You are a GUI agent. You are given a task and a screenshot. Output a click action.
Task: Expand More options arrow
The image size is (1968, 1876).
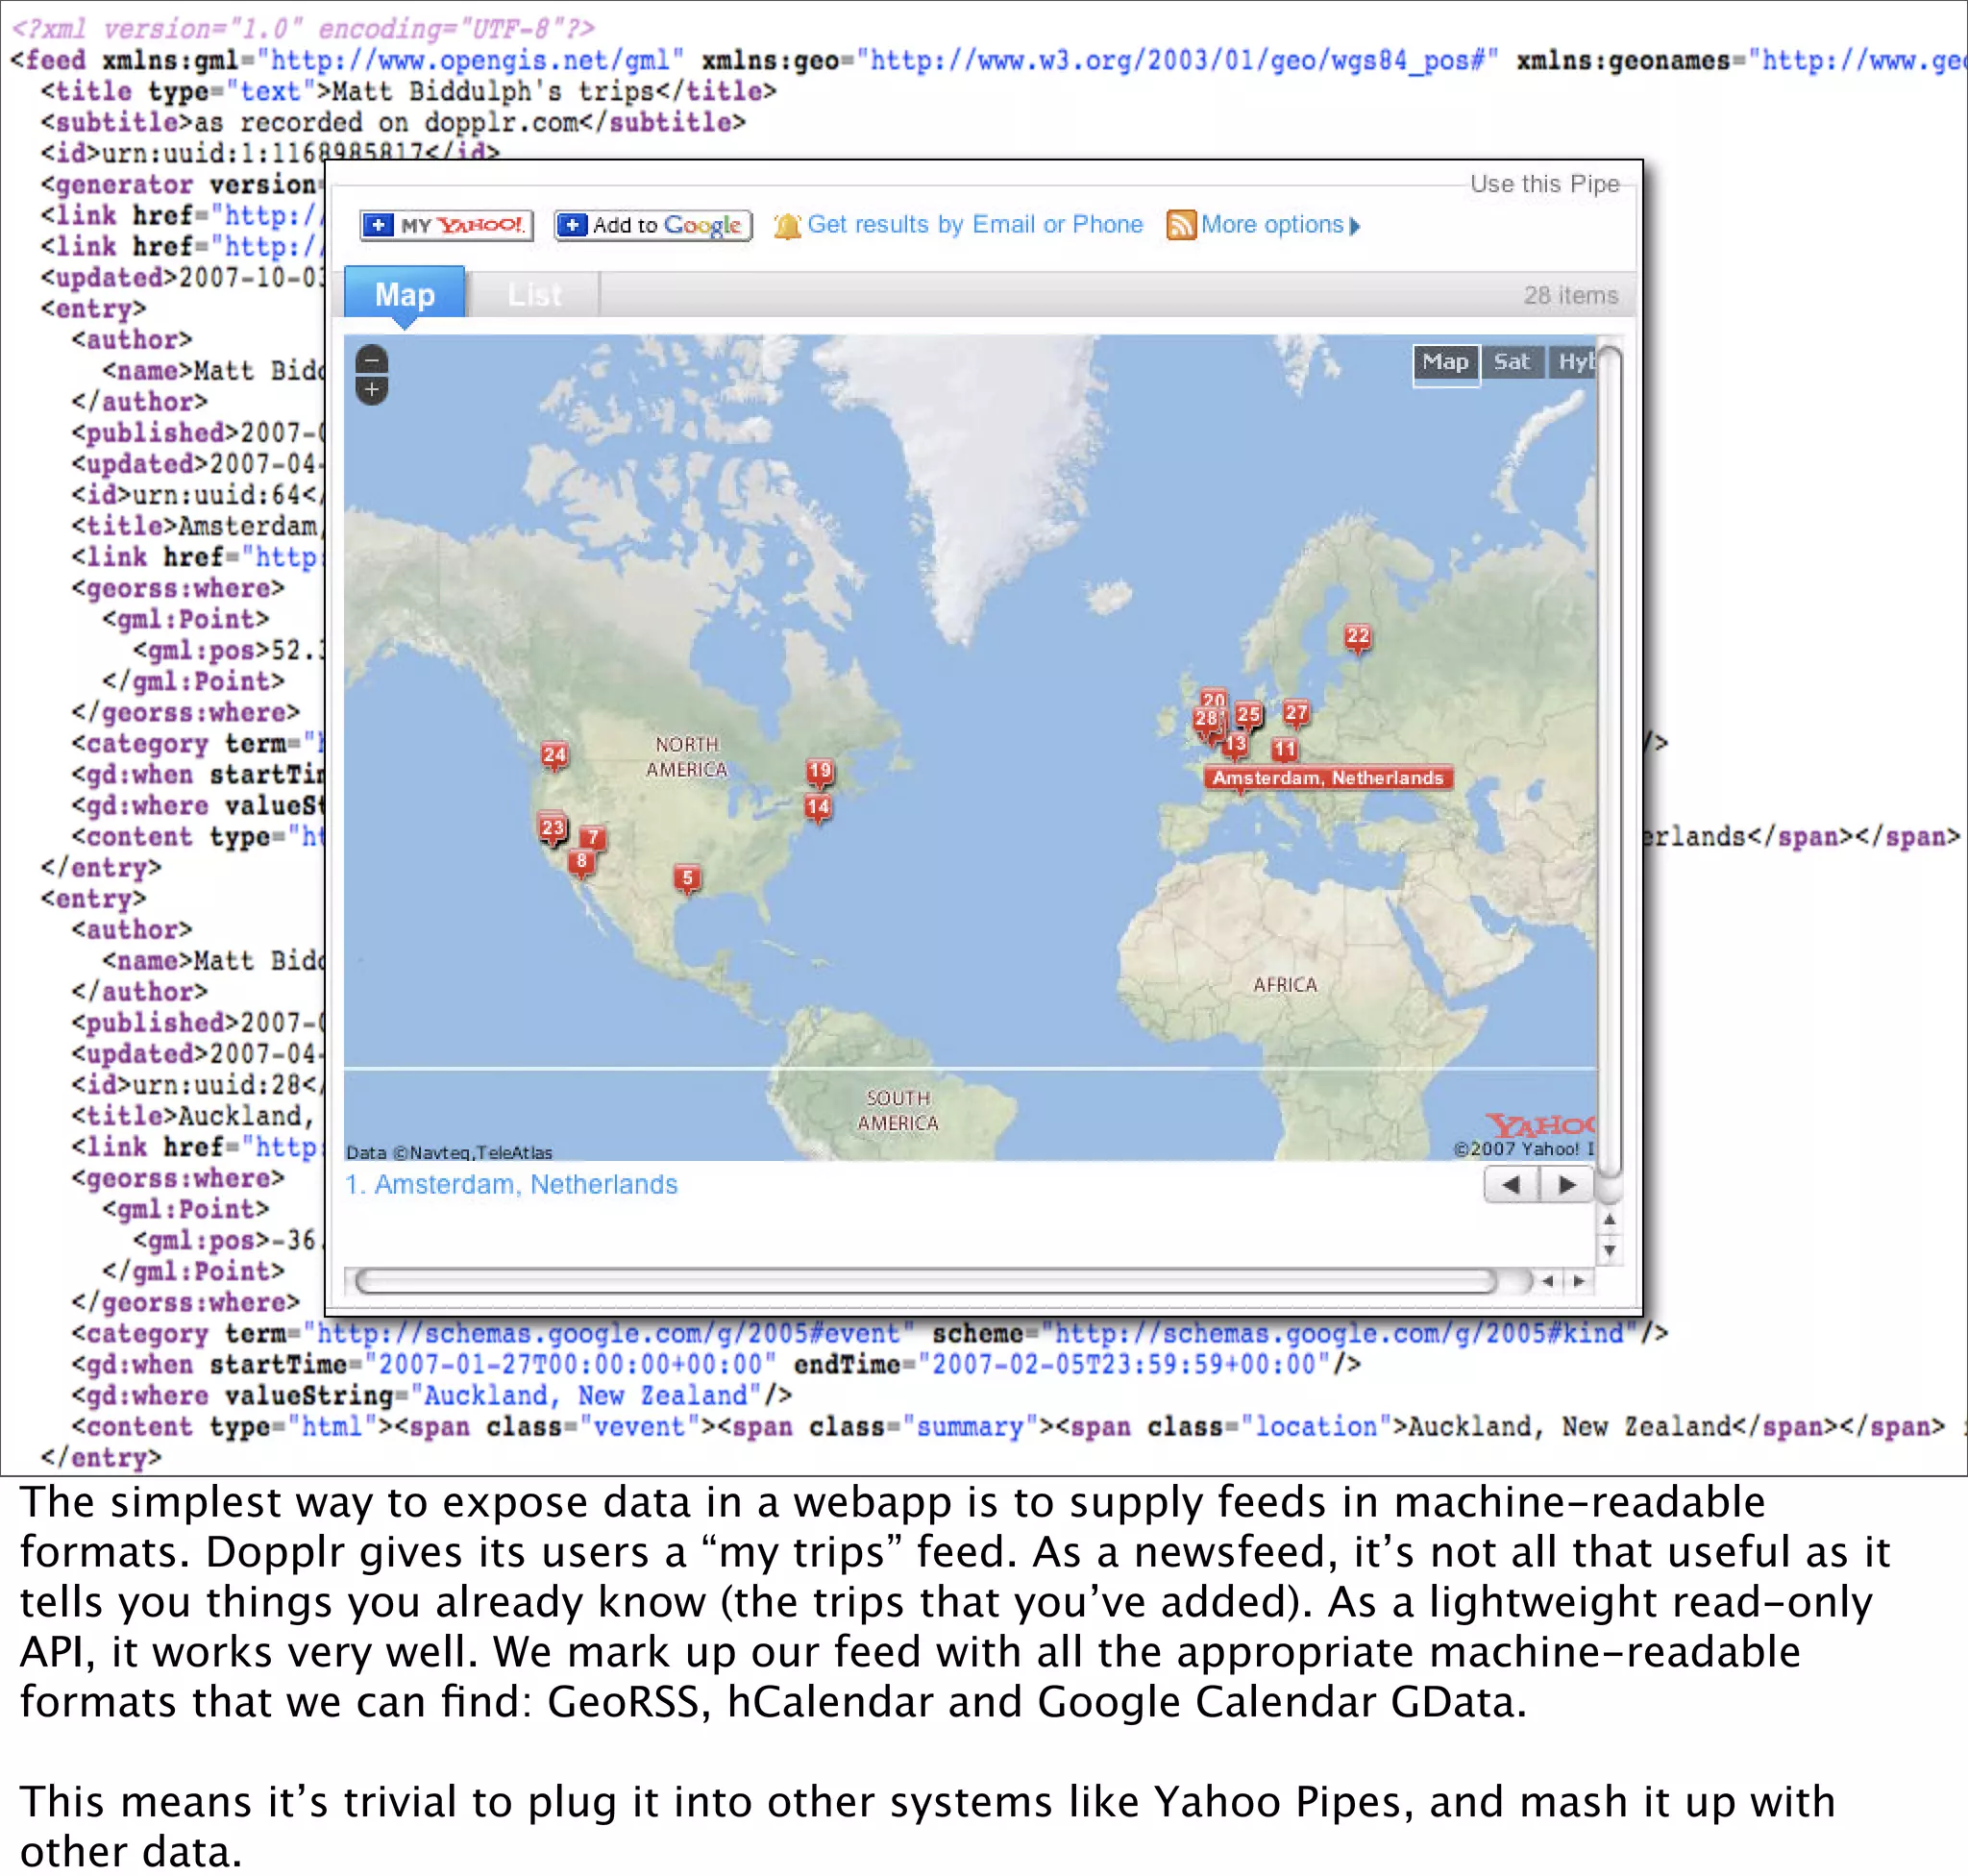pyautogui.click(x=1355, y=226)
